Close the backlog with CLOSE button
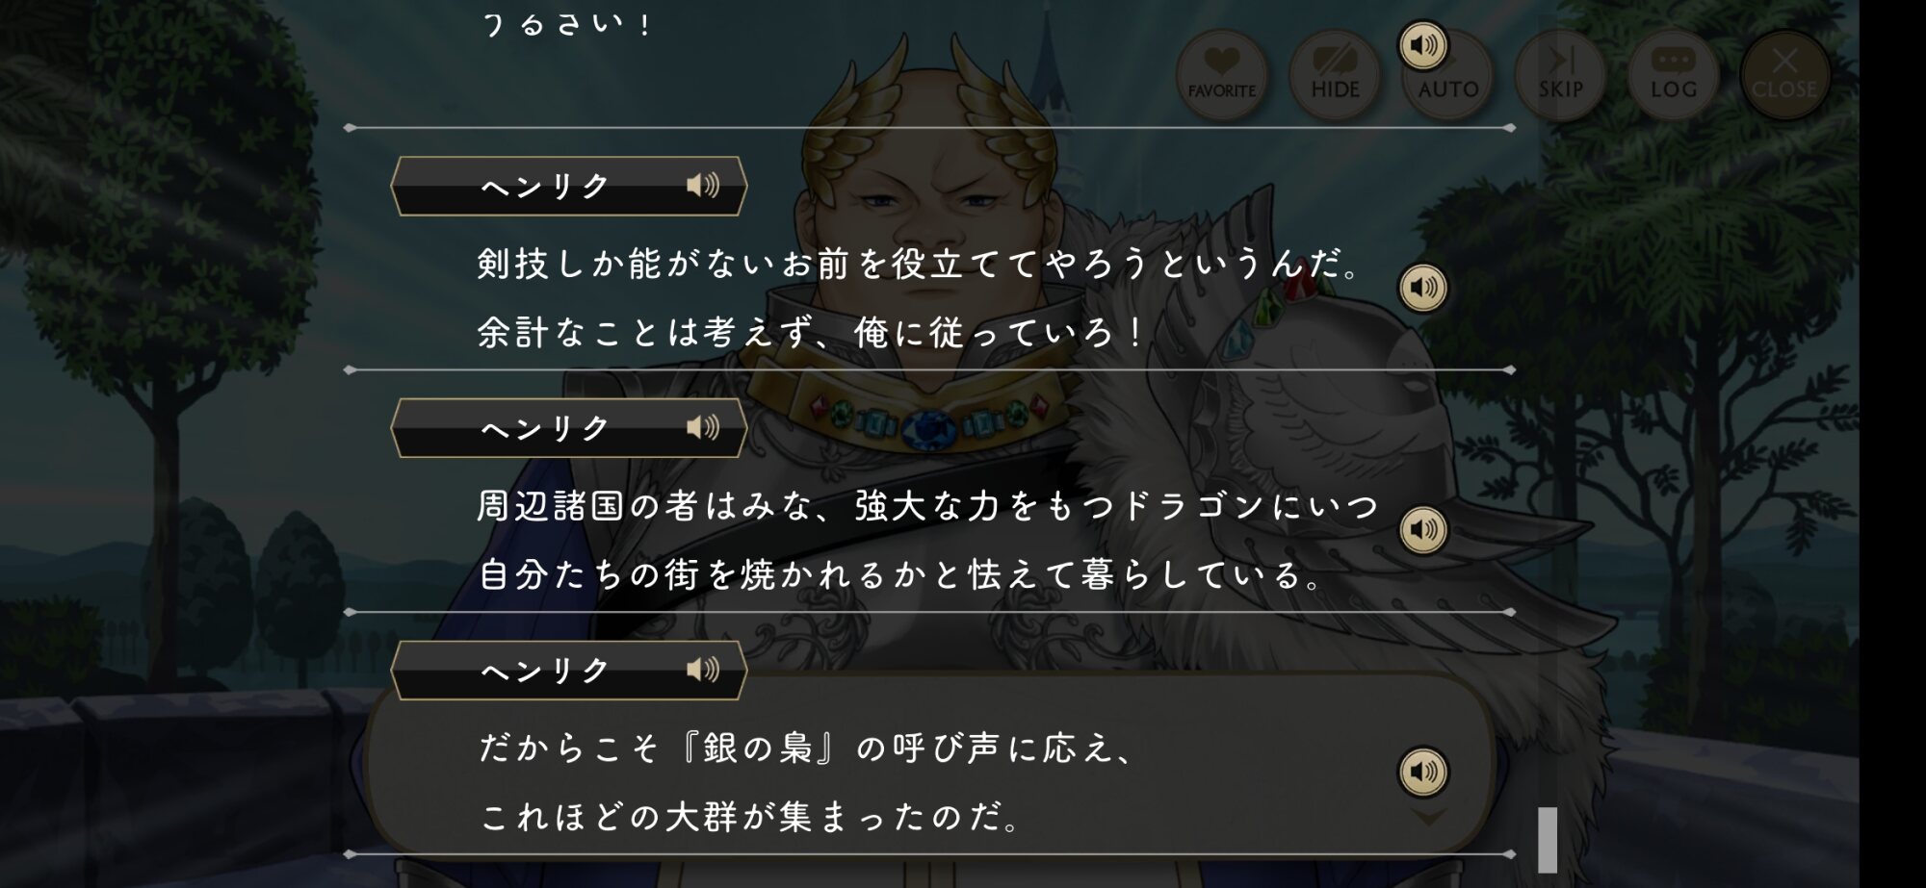The width and height of the screenshot is (1926, 888). (1784, 75)
